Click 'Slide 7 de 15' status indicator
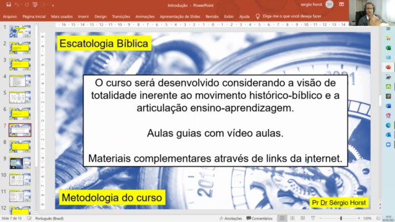This screenshot has height=222, width=395. (12, 218)
